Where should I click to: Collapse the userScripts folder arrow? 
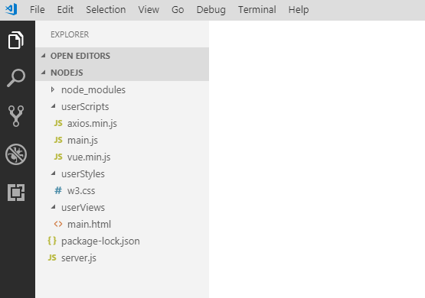(x=54, y=106)
